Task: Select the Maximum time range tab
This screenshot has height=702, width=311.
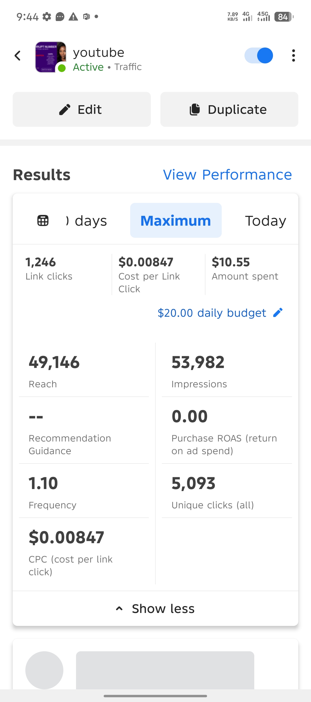Action: 176,221
